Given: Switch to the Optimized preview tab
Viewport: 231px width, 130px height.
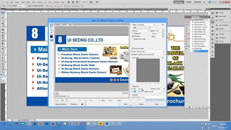Looking at the screenshot, I should [x=64, y=25].
